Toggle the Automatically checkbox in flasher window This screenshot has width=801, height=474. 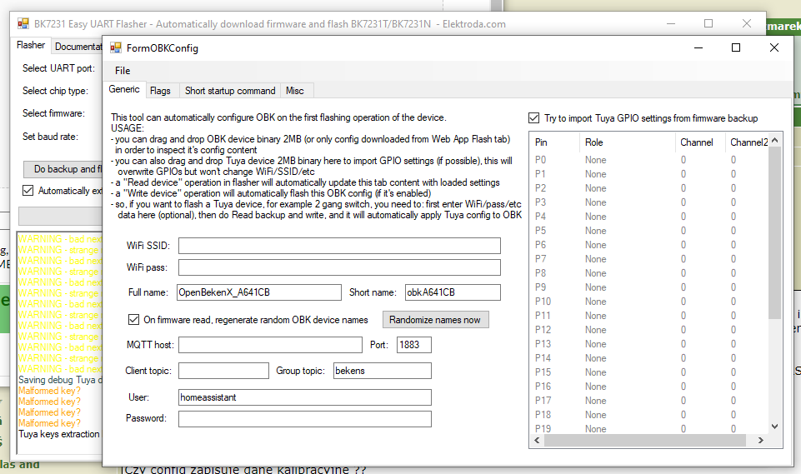pos(28,191)
